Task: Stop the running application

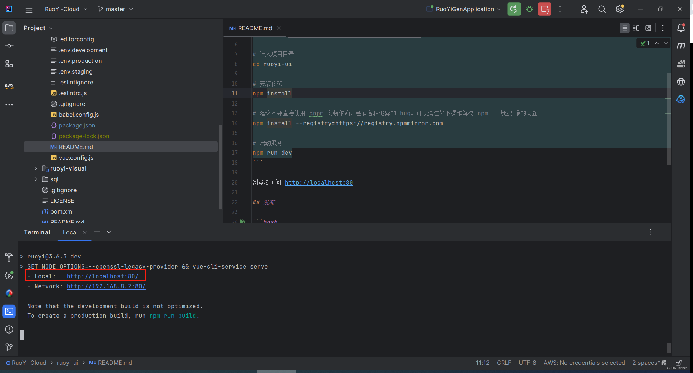Action: point(545,9)
